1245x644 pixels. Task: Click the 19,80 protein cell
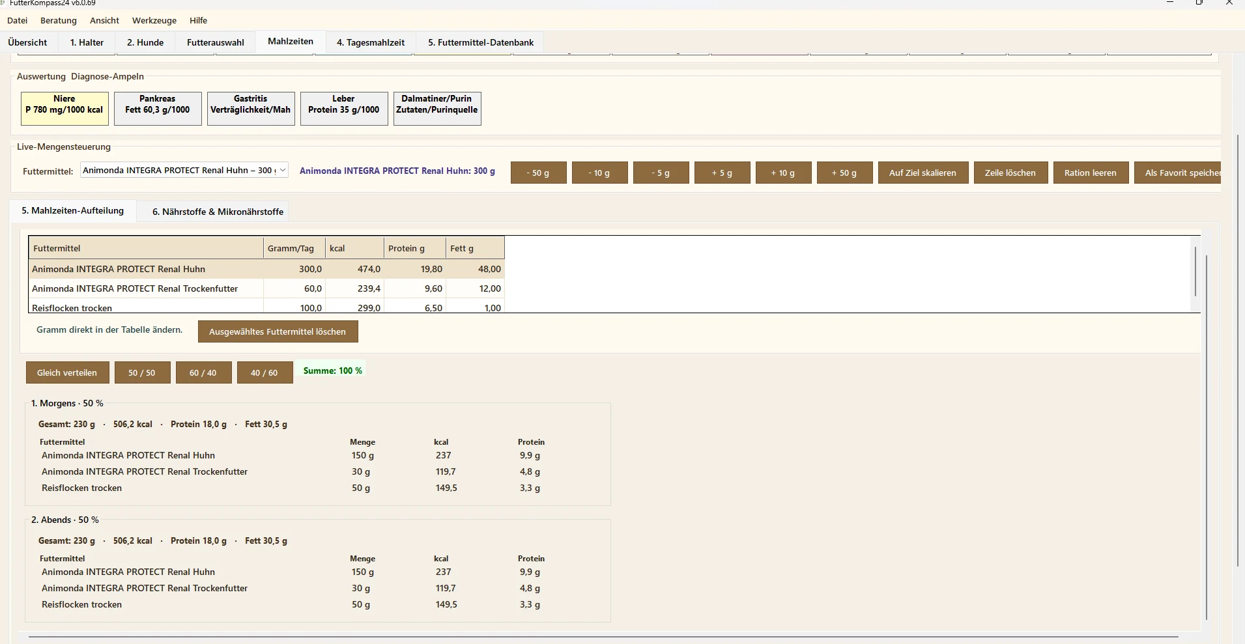pyautogui.click(x=415, y=269)
